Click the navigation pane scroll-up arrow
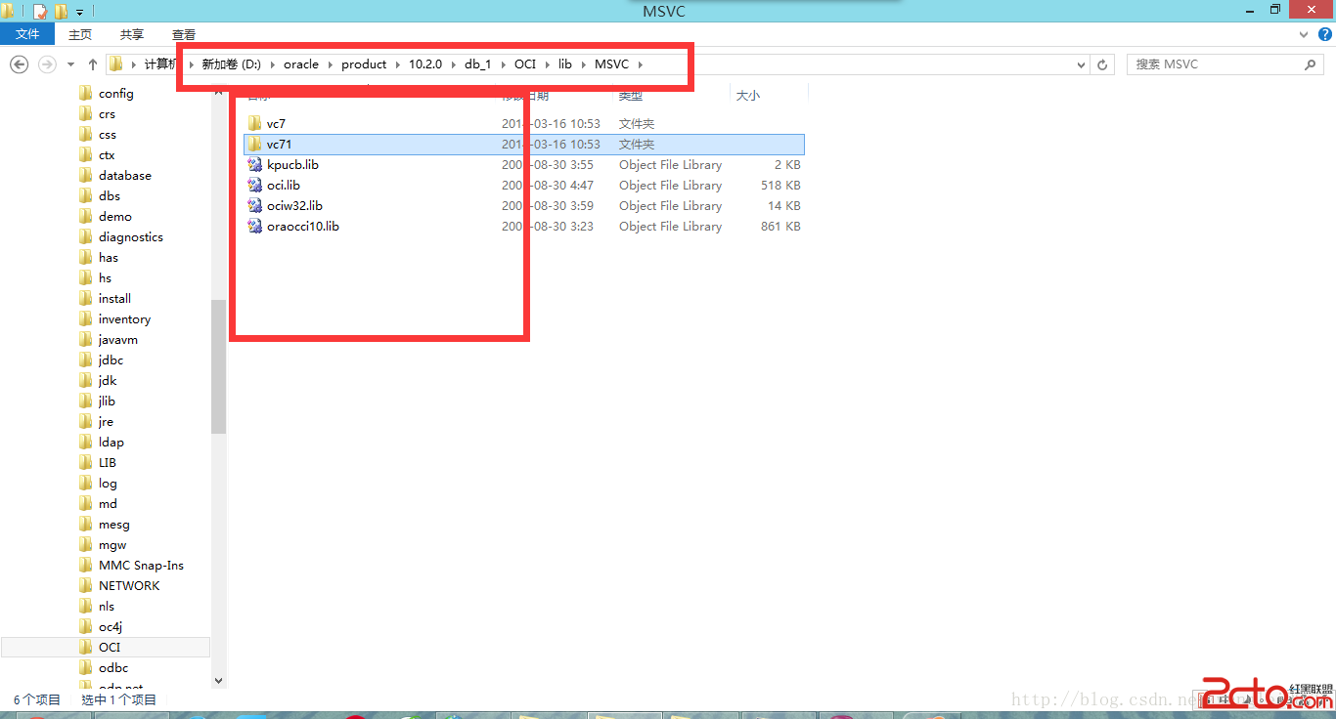1336x719 pixels. [218, 92]
